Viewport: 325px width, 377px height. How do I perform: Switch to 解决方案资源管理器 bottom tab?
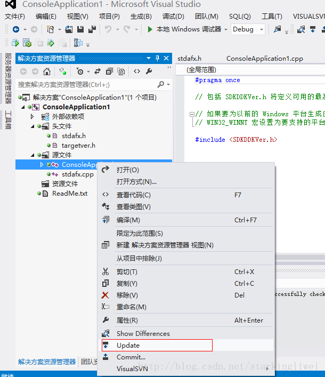[47, 362]
